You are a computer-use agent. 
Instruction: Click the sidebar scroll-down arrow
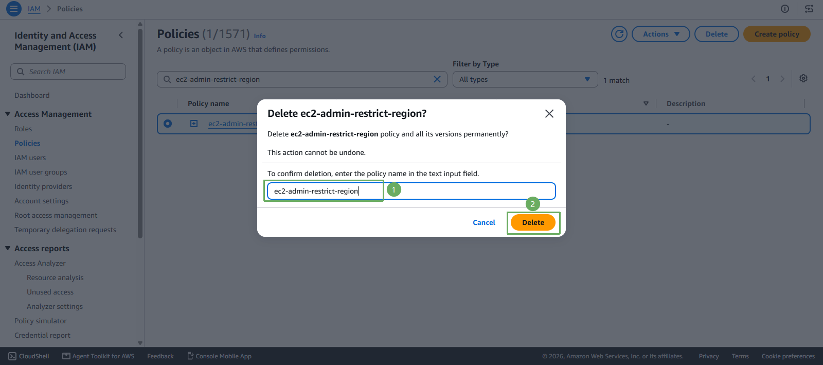tap(140, 343)
